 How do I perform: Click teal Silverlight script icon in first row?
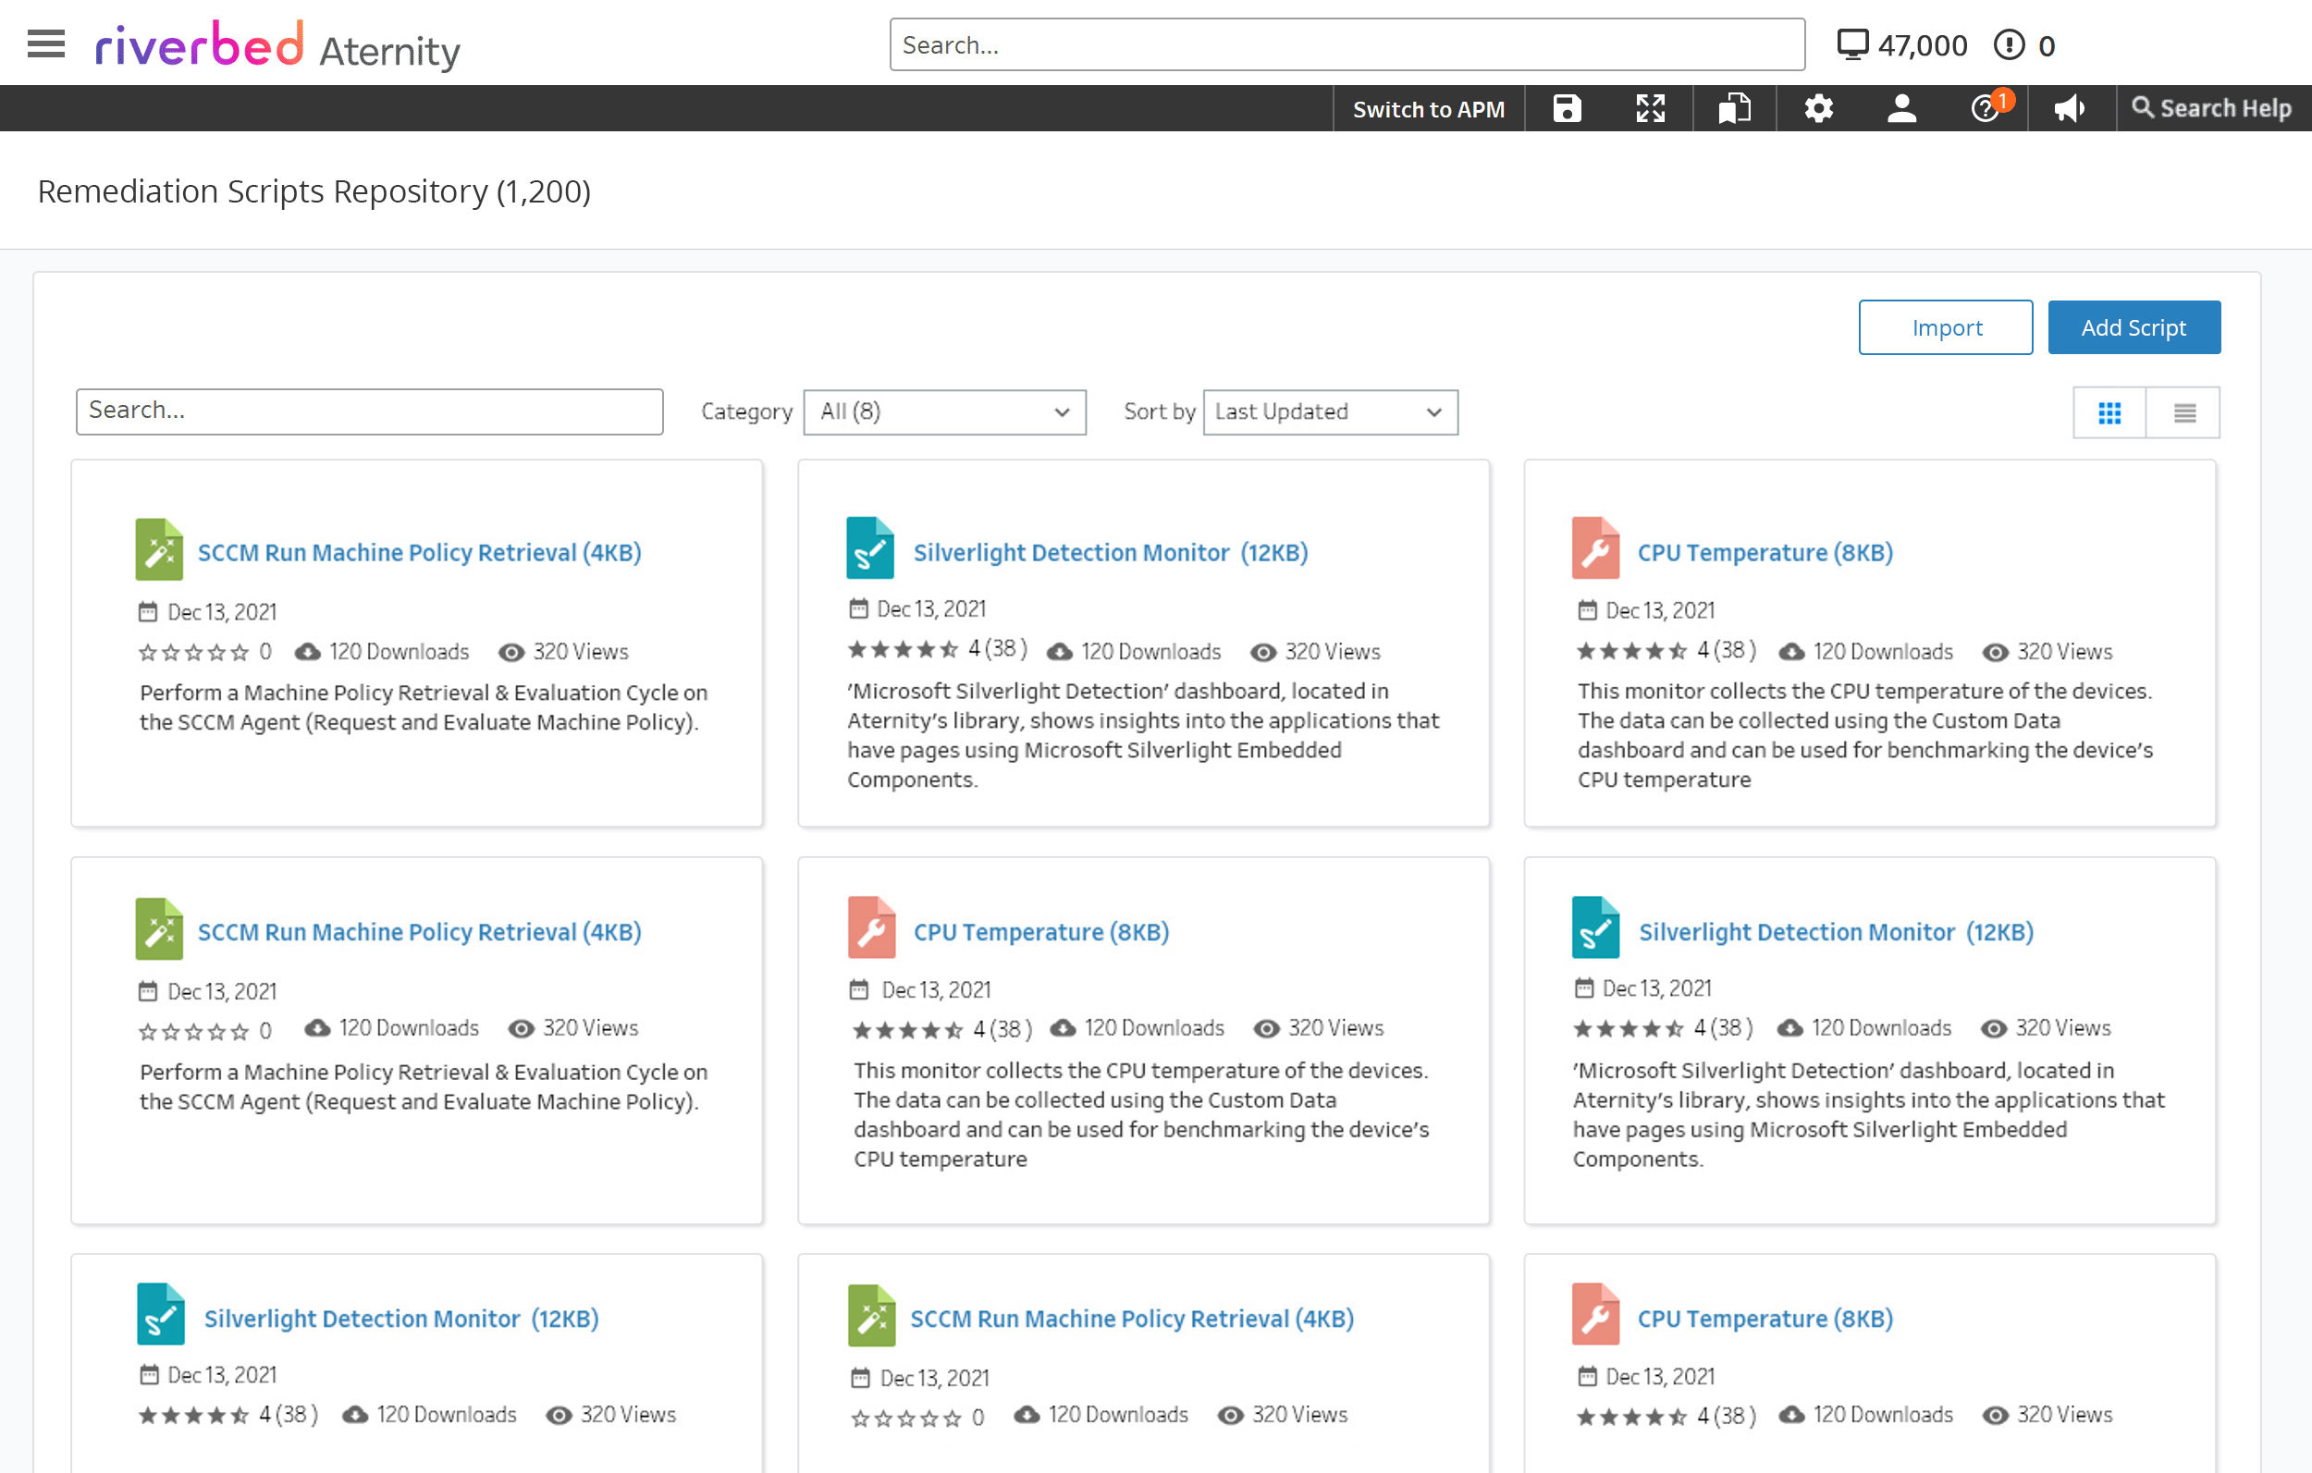pos(870,548)
